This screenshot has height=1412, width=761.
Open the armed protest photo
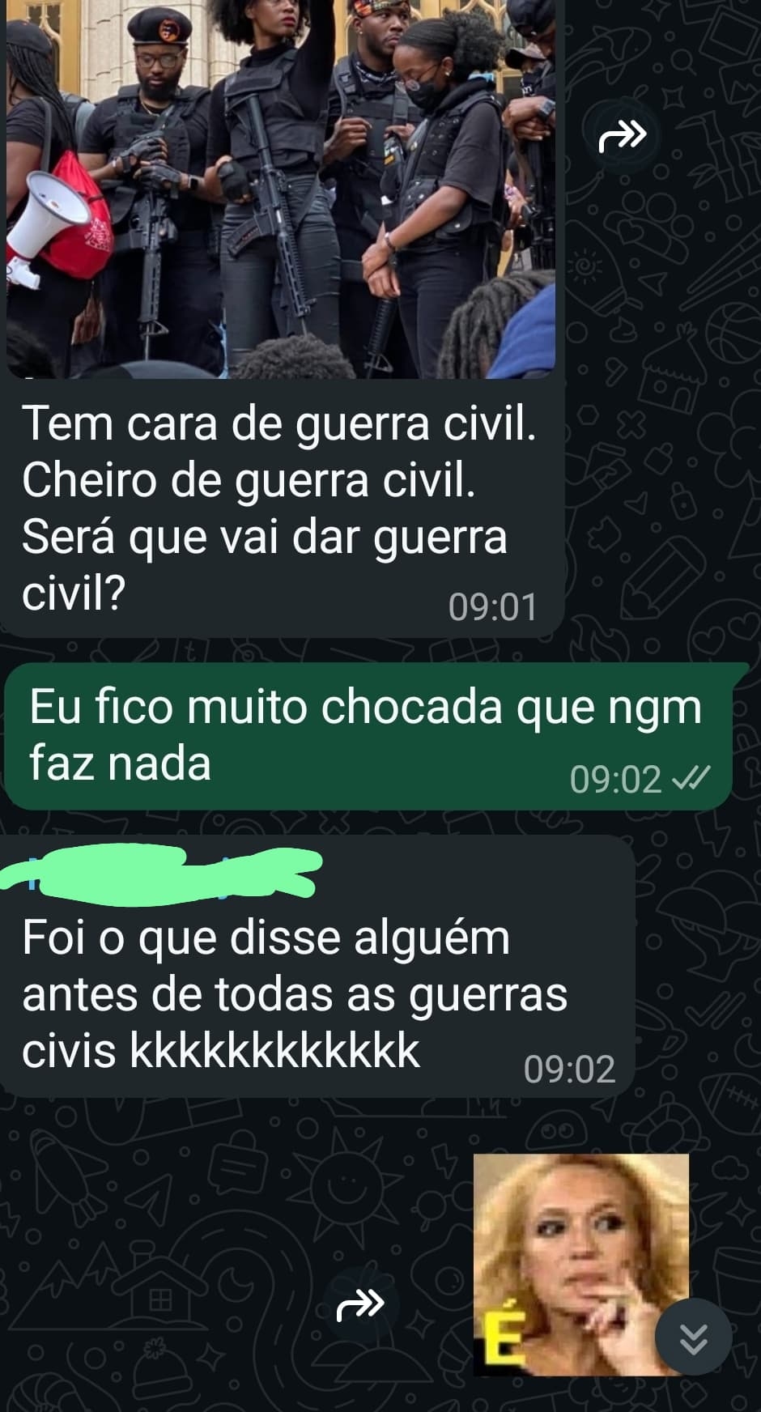pos(281,189)
